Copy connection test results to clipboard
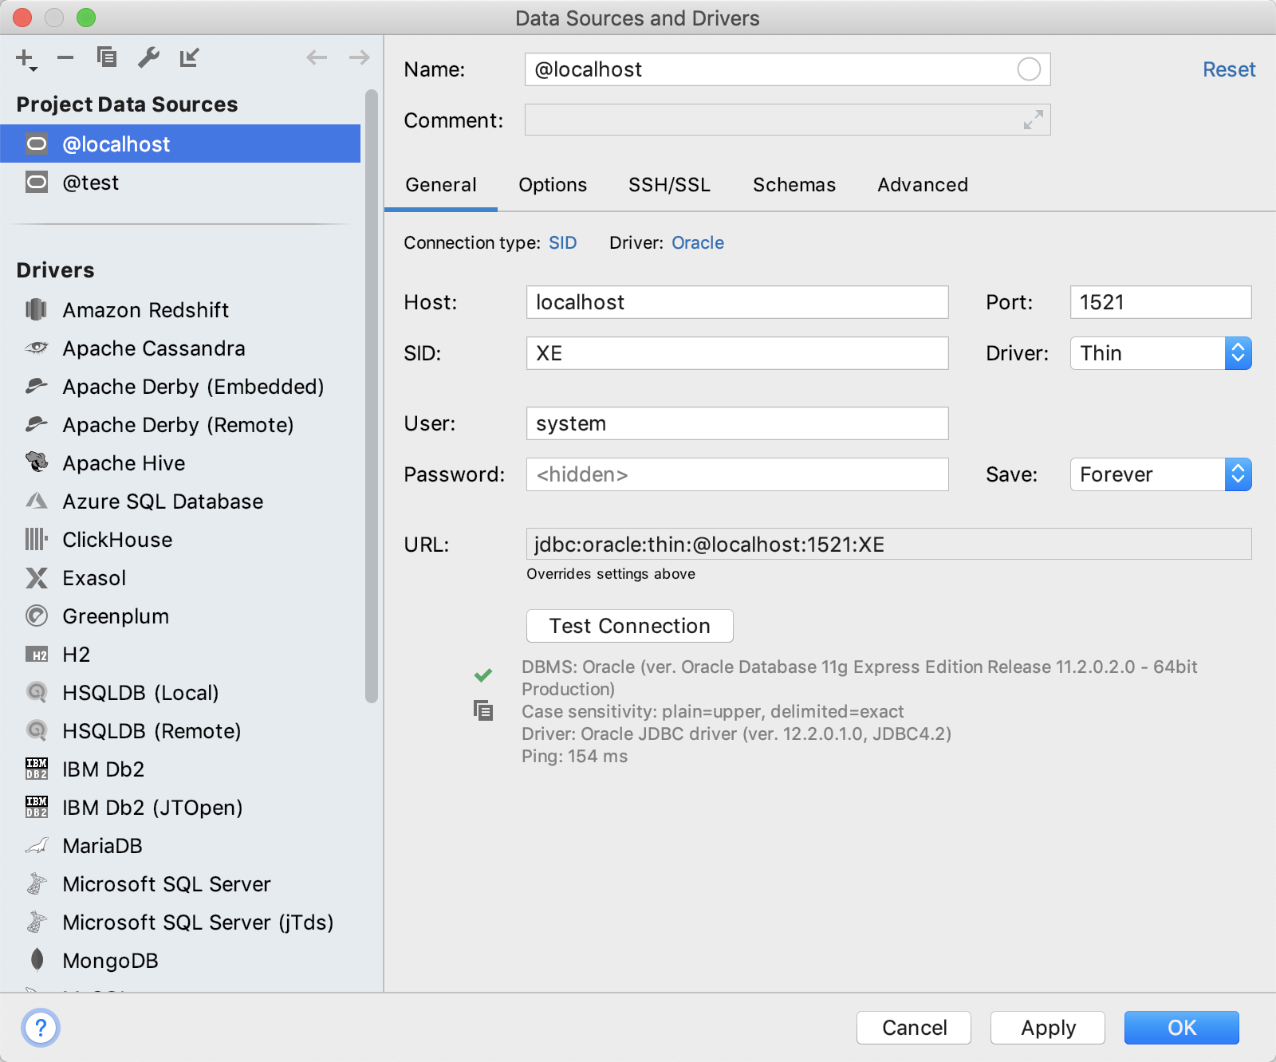The image size is (1276, 1062). (483, 710)
